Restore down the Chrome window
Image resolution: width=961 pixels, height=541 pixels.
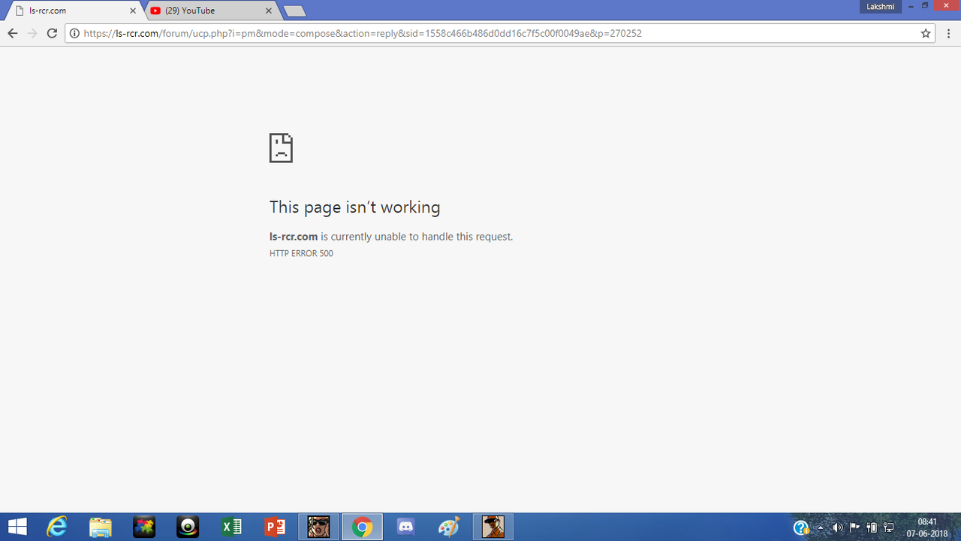[925, 6]
